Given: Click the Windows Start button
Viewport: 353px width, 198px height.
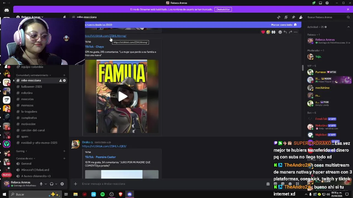Looking at the screenshot, I should [x=4, y=194].
